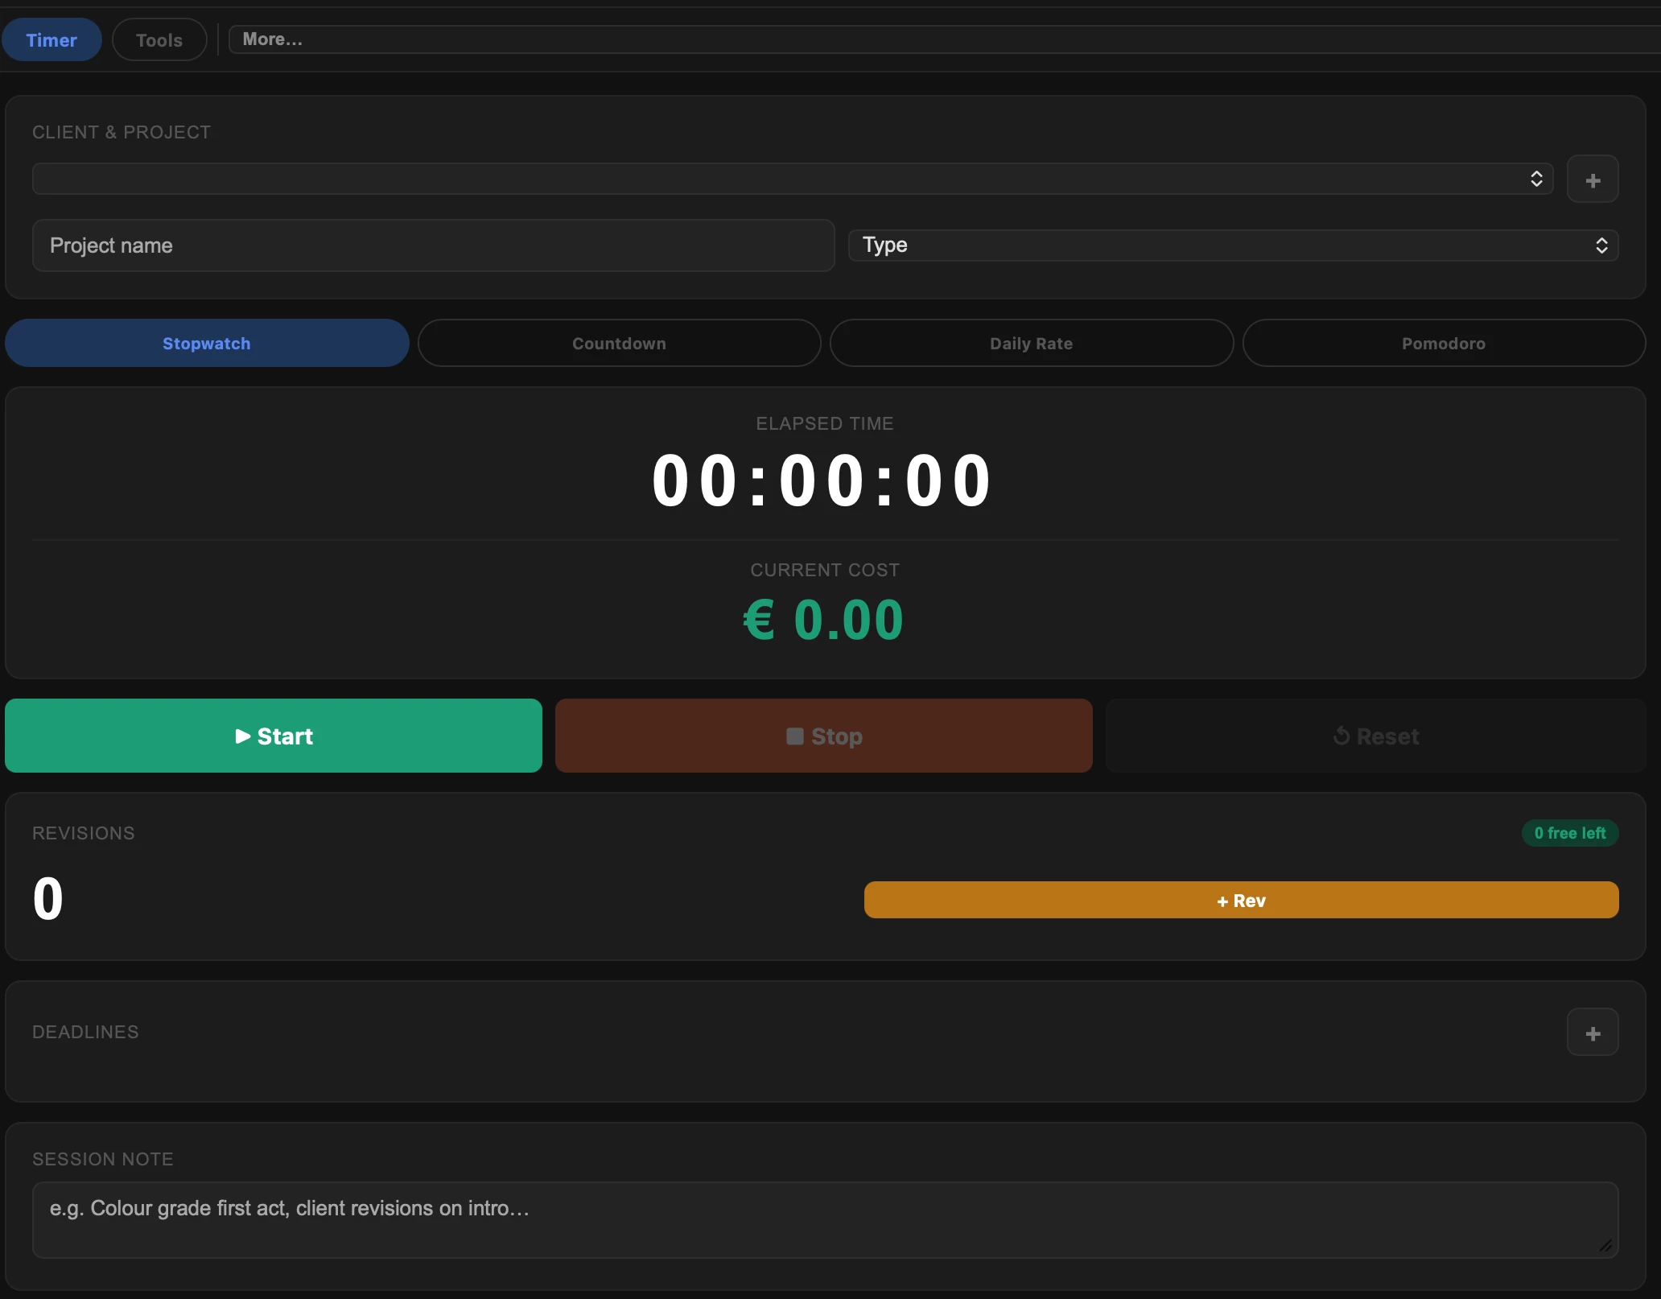Add a revision with + Rev
The width and height of the screenshot is (1661, 1299).
coord(1241,901)
